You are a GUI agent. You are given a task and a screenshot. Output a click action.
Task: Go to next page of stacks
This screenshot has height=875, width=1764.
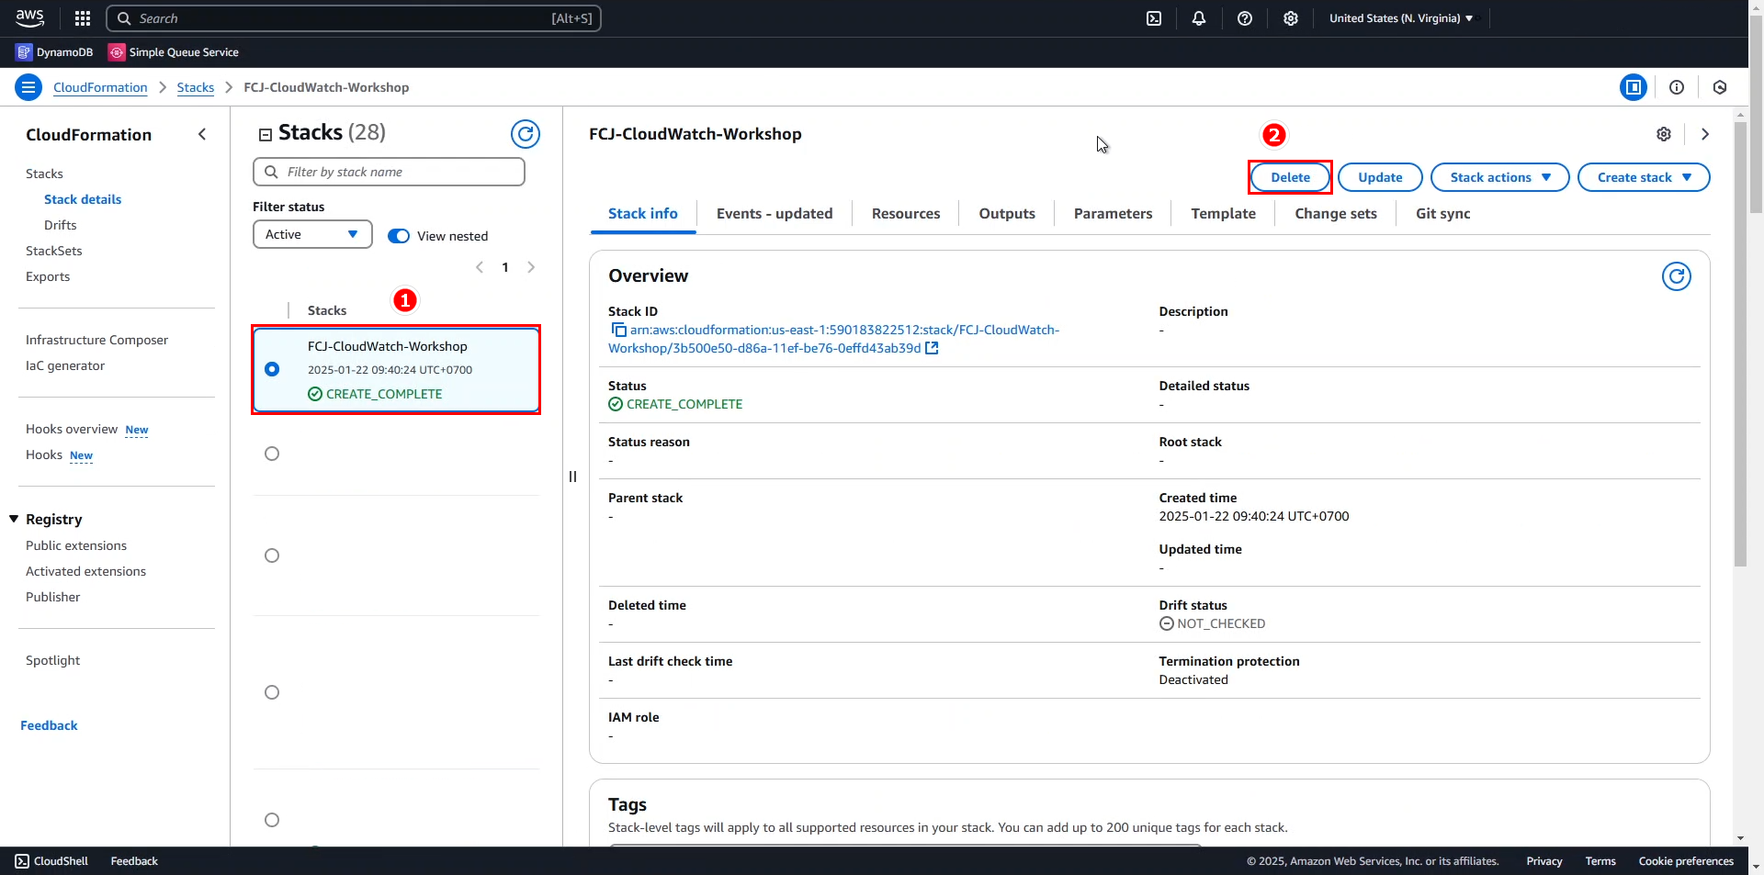[x=531, y=267]
